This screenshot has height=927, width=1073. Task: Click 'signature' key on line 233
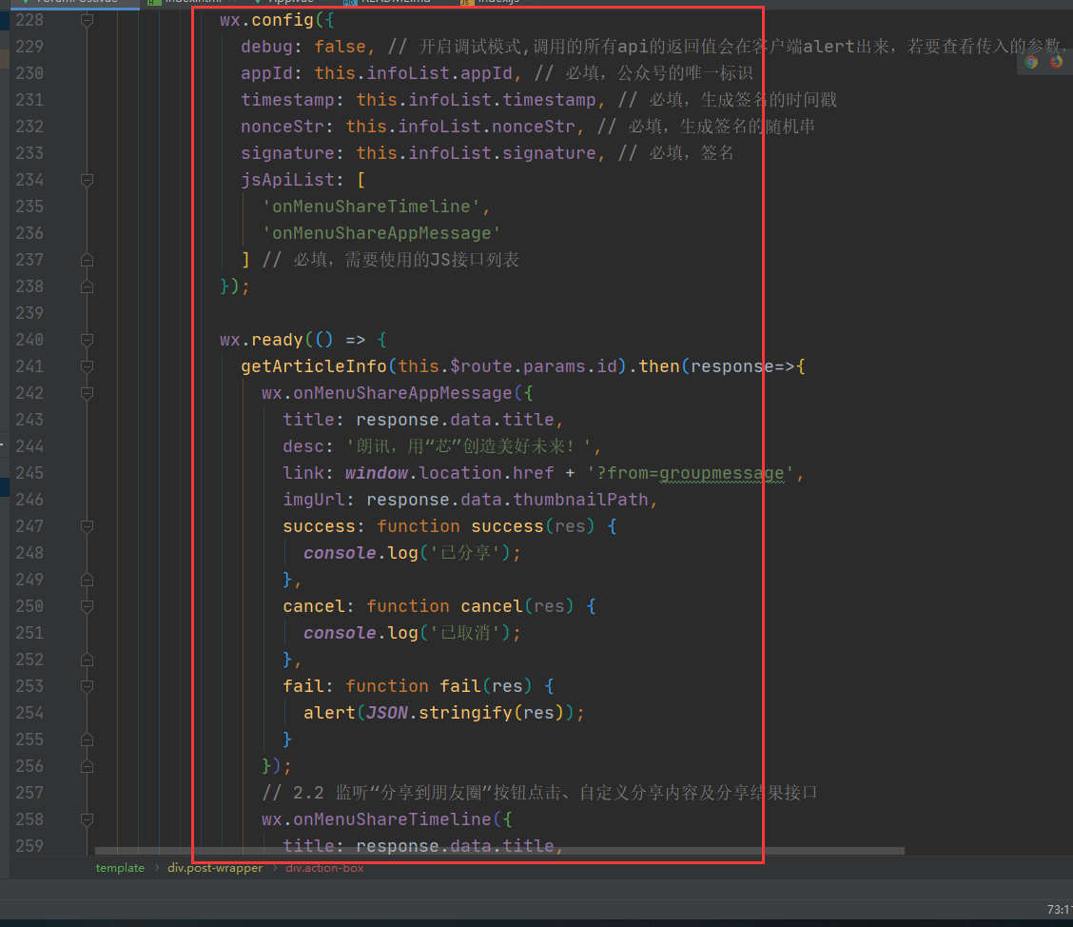coord(287,153)
